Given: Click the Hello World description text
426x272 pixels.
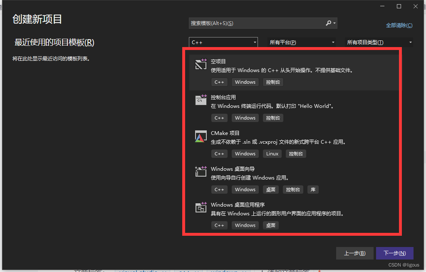Looking at the screenshot, I should click(273, 106).
